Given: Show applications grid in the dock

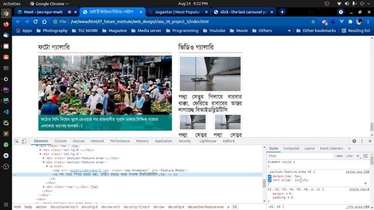Looking at the screenshot, I should click(x=6, y=205).
